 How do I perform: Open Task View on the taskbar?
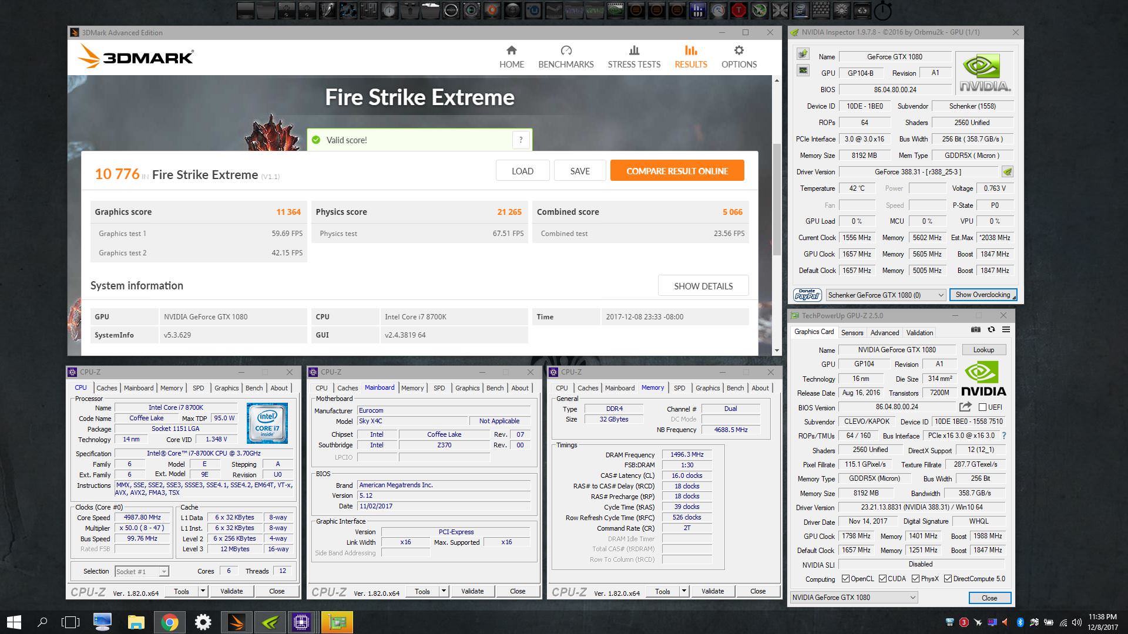tap(70, 622)
